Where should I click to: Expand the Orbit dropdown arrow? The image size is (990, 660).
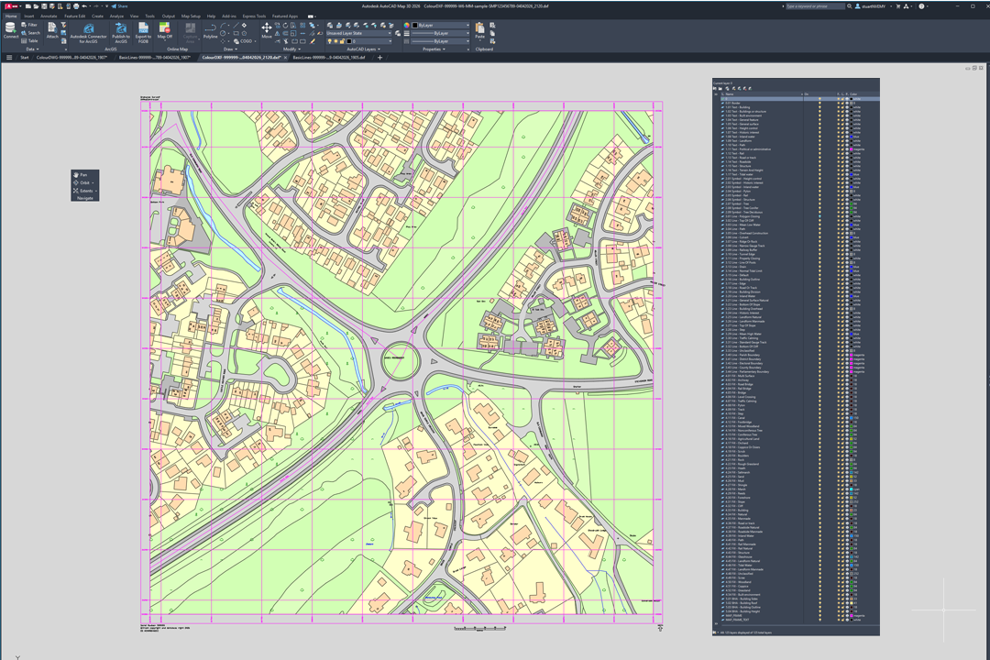[93, 182]
